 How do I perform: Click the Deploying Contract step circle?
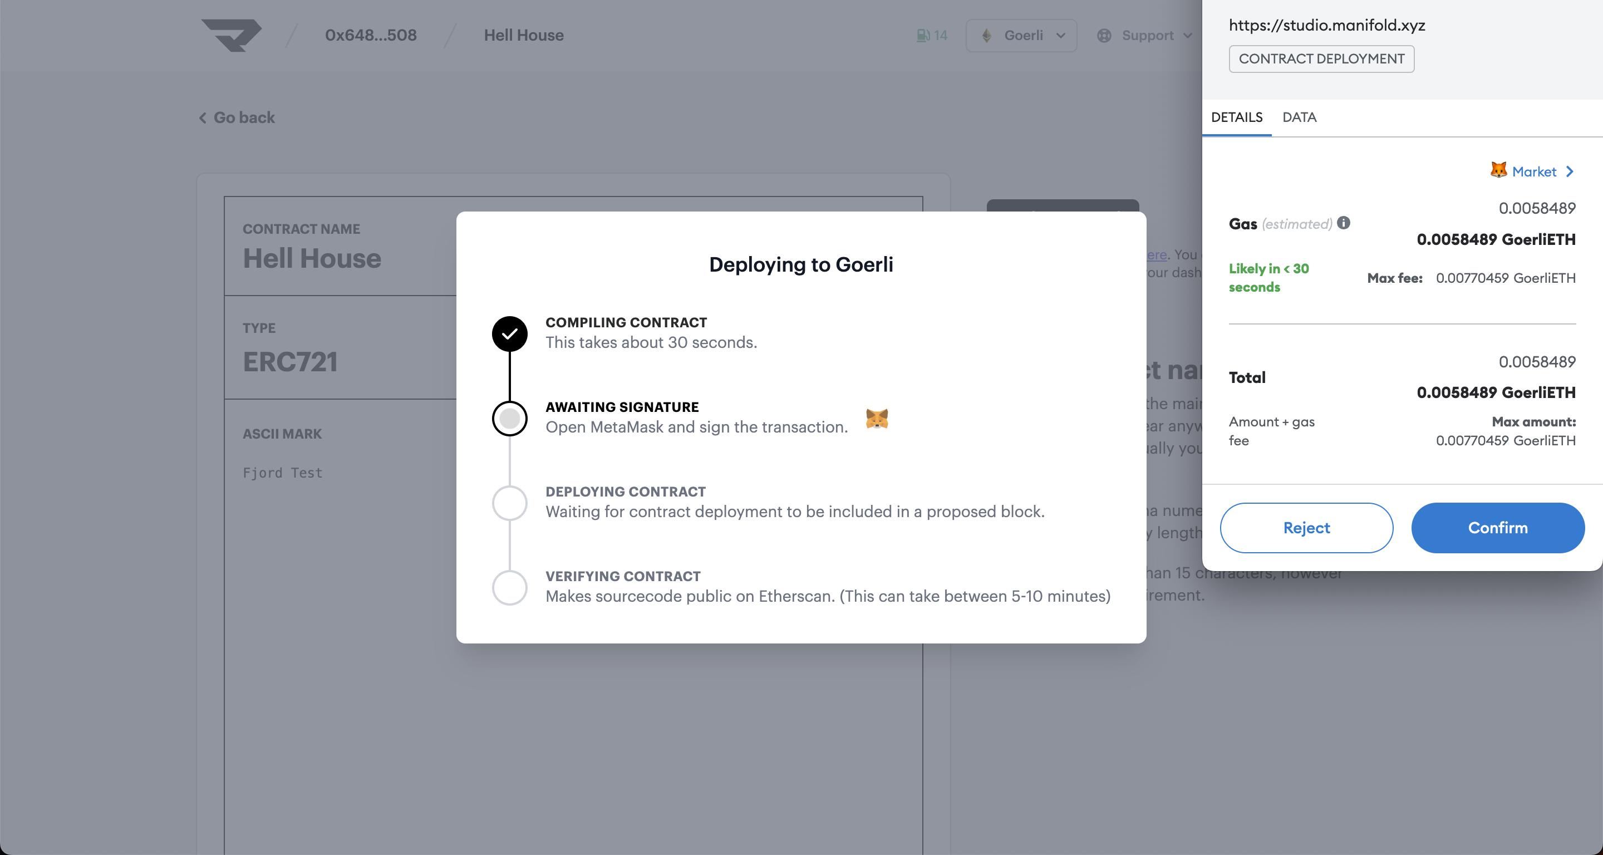510,503
